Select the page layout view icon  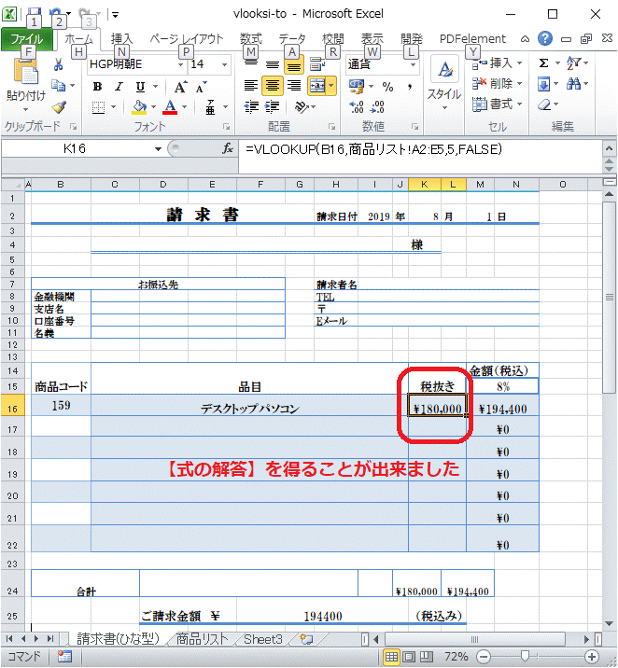coord(409,657)
